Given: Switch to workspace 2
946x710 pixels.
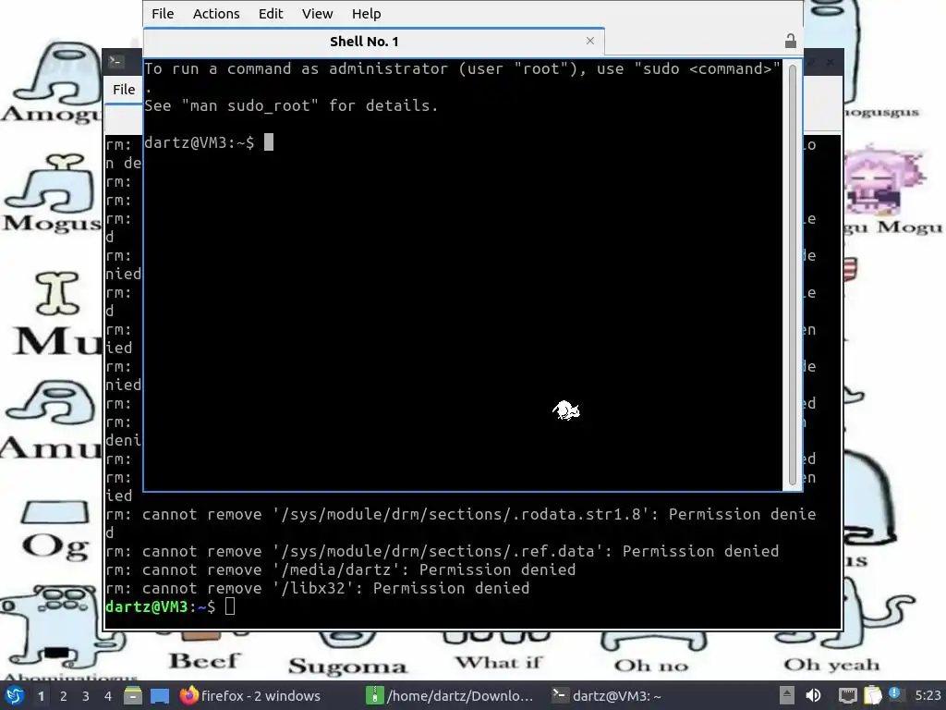Looking at the screenshot, I should [x=64, y=696].
